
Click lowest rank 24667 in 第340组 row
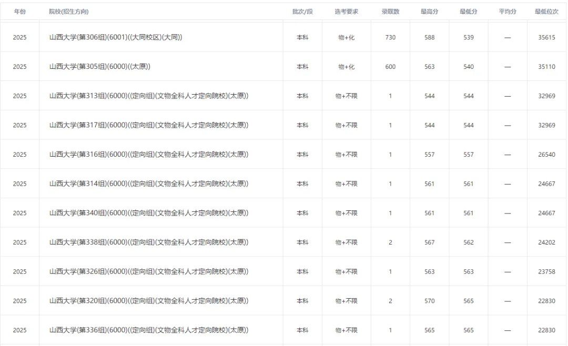(x=546, y=213)
